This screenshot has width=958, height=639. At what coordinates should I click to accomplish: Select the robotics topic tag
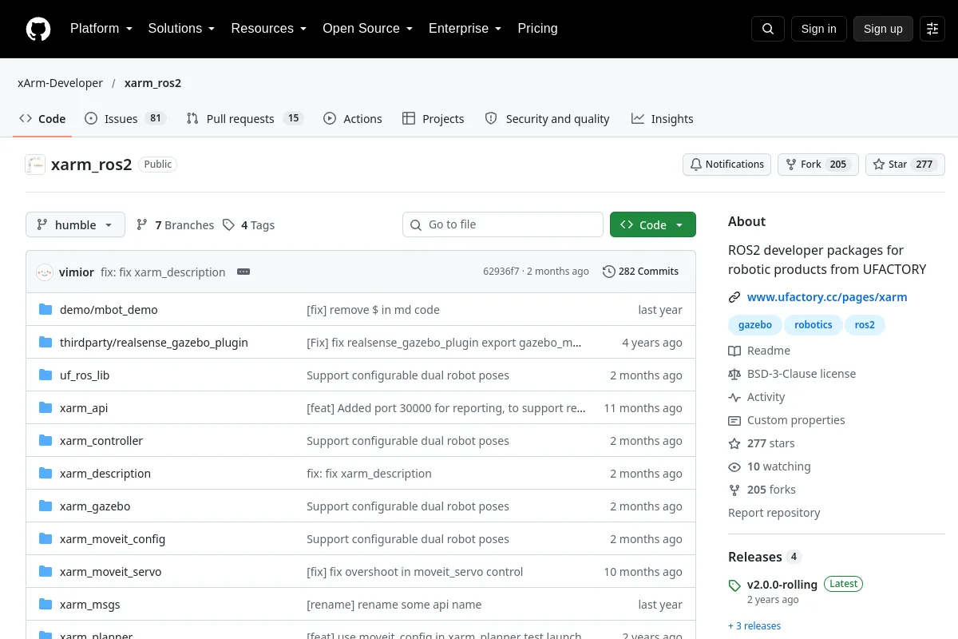coord(814,325)
